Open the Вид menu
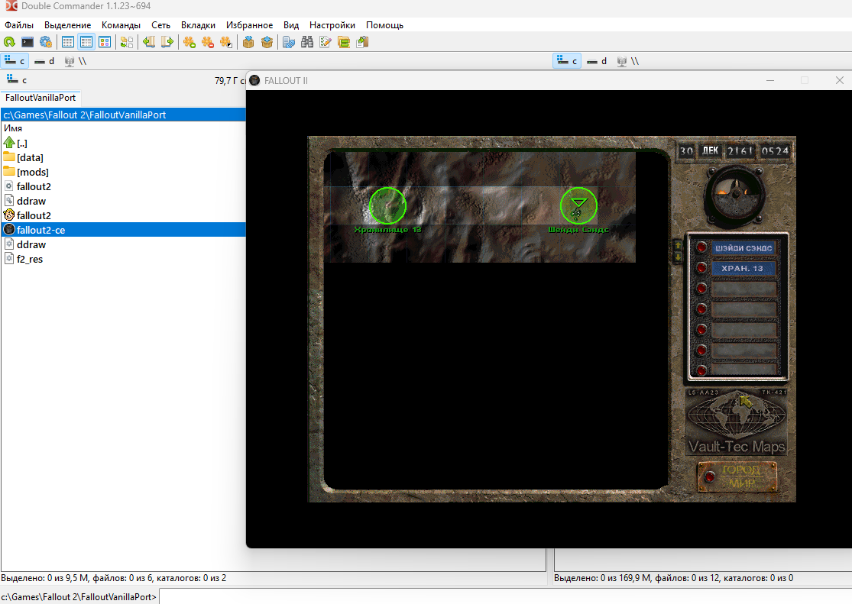The width and height of the screenshot is (852, 604). click(x=291, y=25)
